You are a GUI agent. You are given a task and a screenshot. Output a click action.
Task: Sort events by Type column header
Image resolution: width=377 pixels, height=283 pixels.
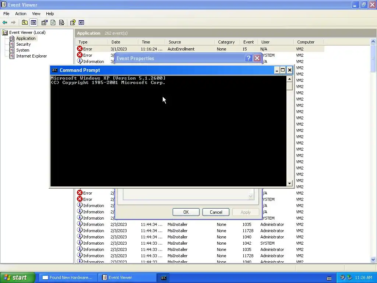tap(92, 42)
